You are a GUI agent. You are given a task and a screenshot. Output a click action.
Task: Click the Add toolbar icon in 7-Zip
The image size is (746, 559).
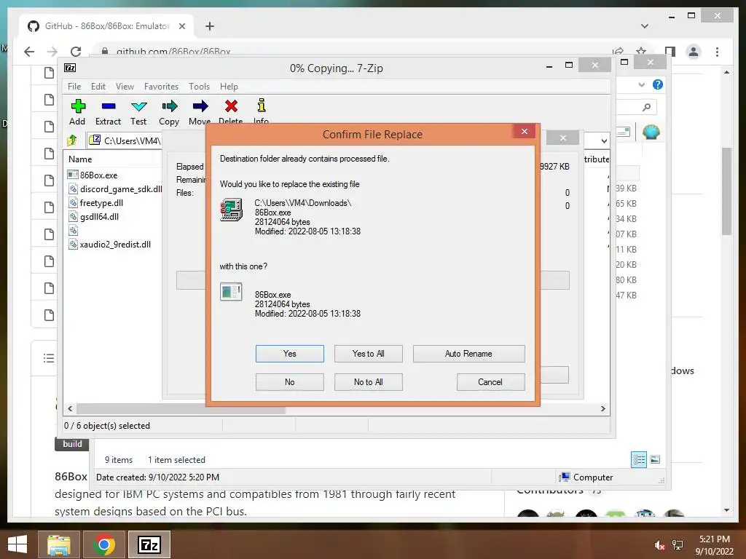78,106
